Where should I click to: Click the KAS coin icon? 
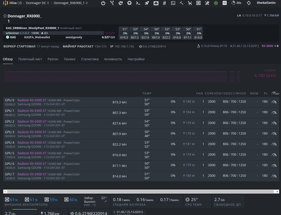coord(7,37)
